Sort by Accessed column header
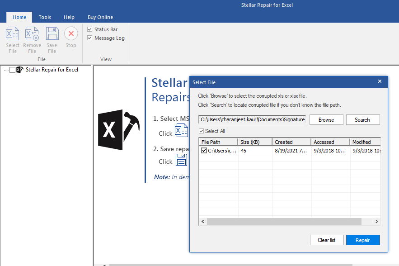Image resolution: width=399 pixels, height=266 pixels. tap(331, 142)
